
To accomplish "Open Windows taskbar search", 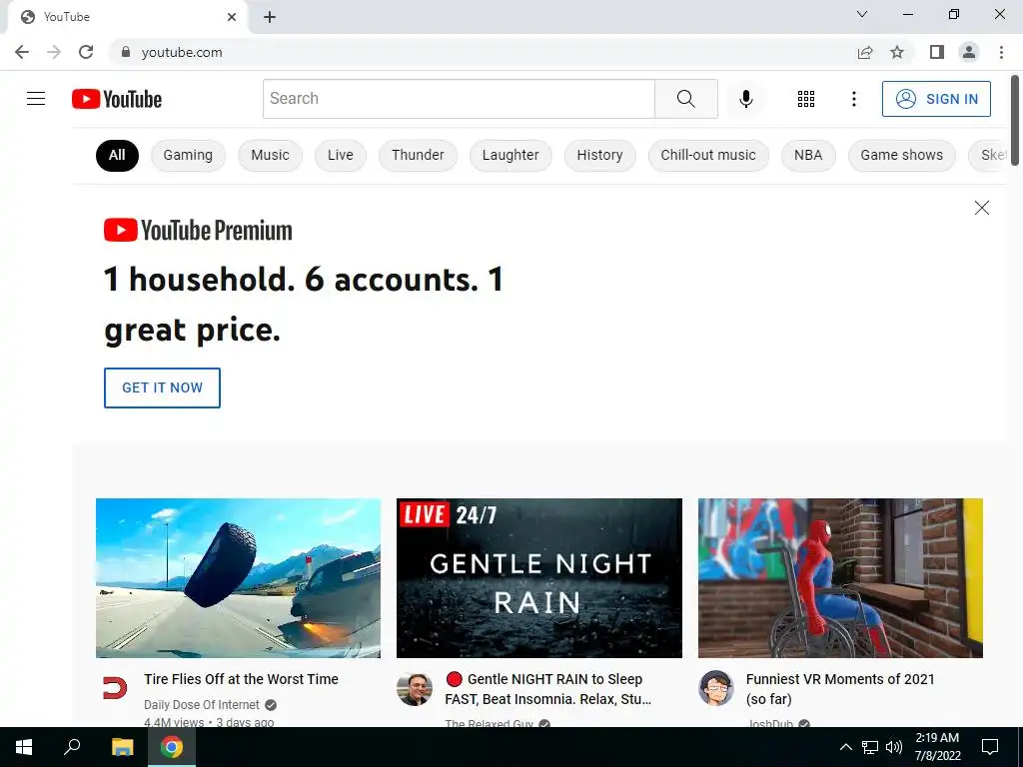I will [72, 747].
